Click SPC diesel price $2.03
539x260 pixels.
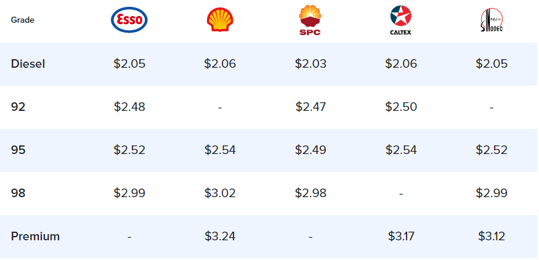click(310, 64)
